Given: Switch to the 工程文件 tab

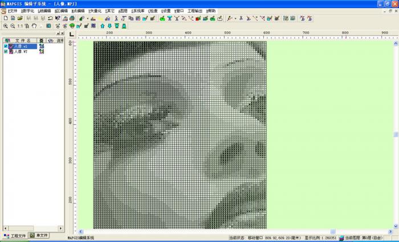Looking at the screenshot, I should tap(14, 235).
